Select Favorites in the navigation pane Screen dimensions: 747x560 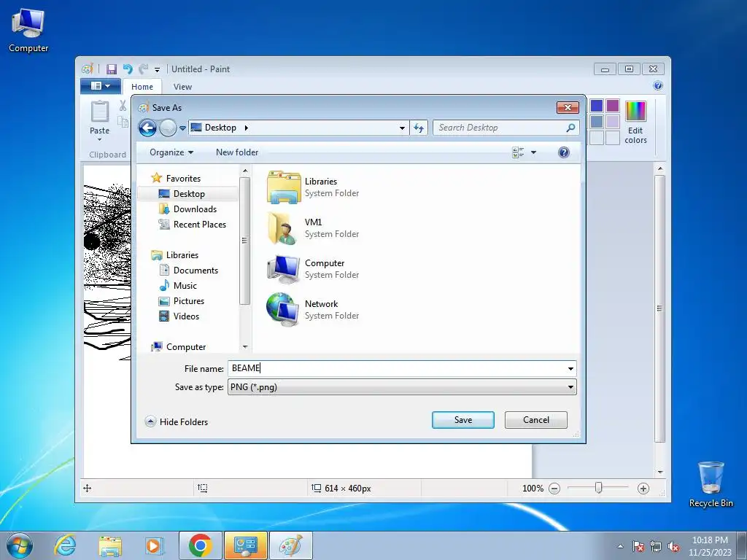(x=183, y=179)
